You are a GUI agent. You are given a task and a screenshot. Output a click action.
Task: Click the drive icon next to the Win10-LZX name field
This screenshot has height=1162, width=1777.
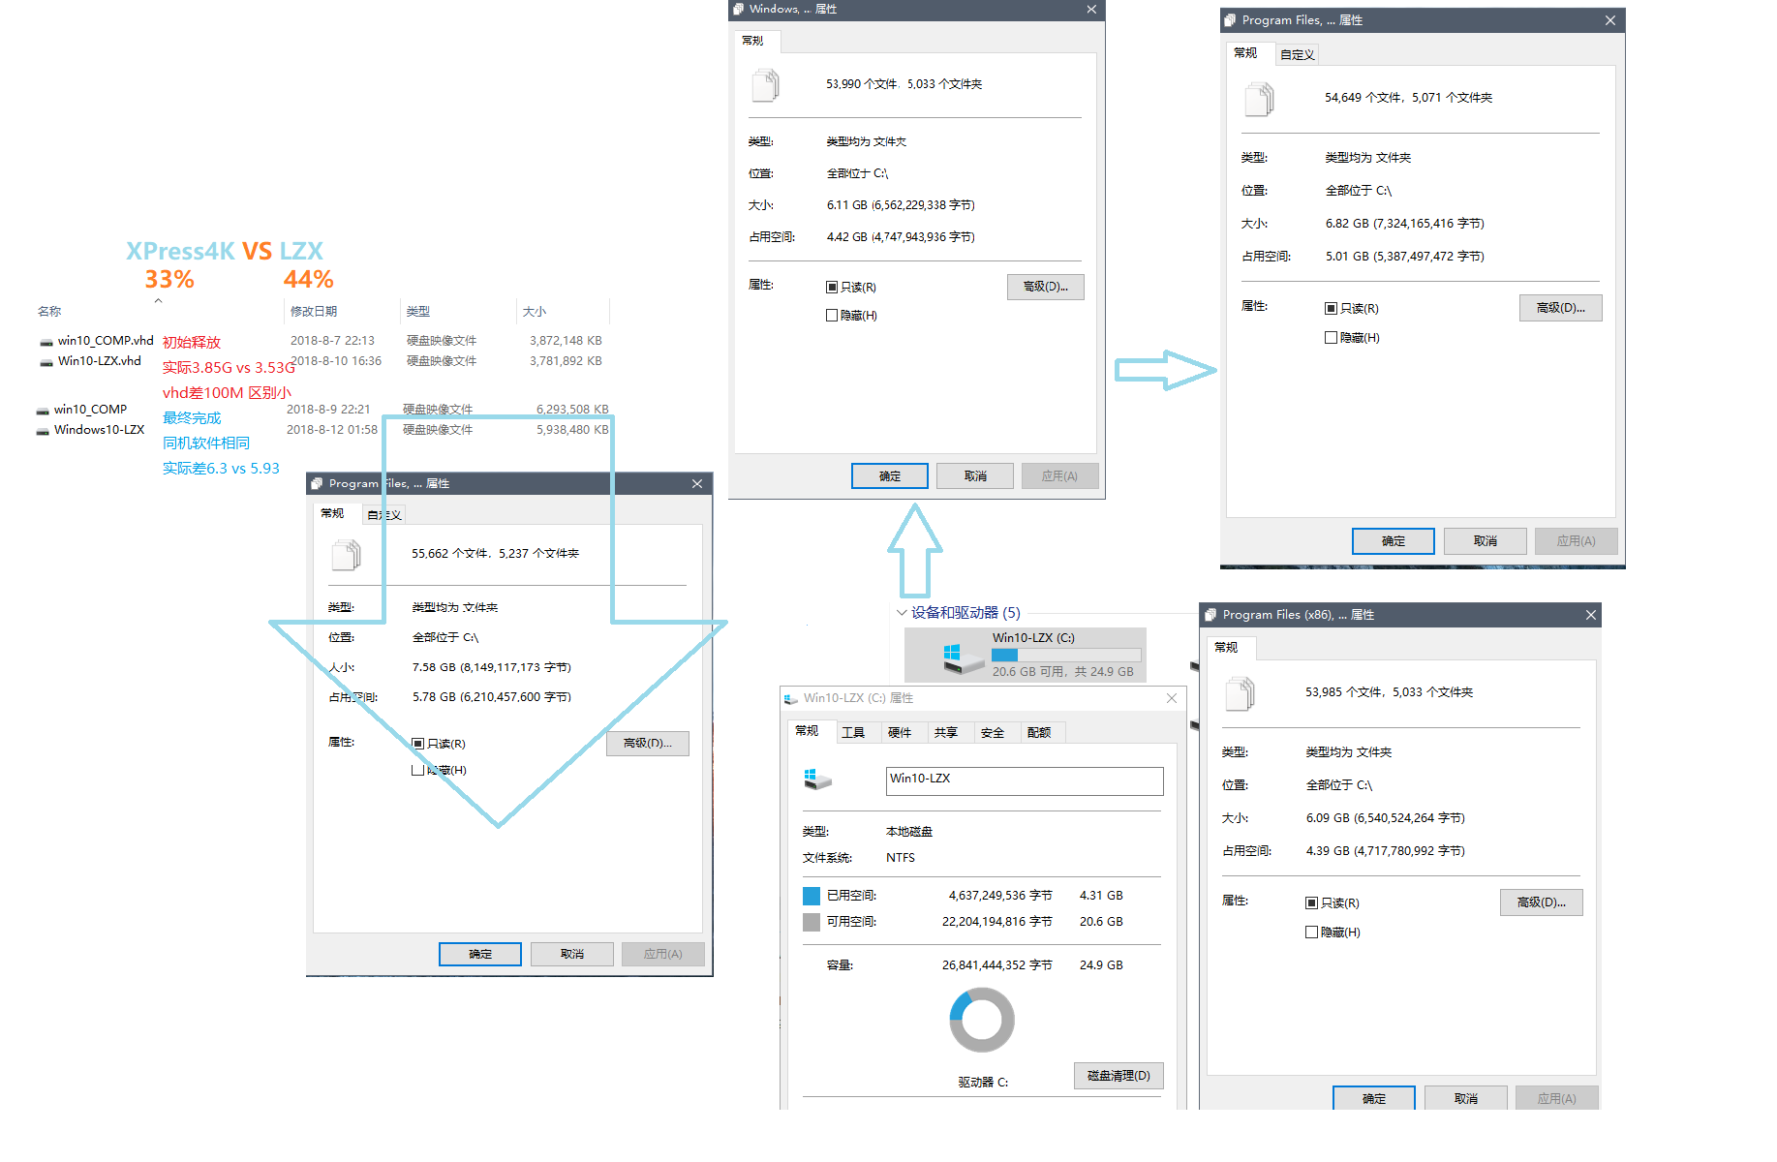click(818, 779)
